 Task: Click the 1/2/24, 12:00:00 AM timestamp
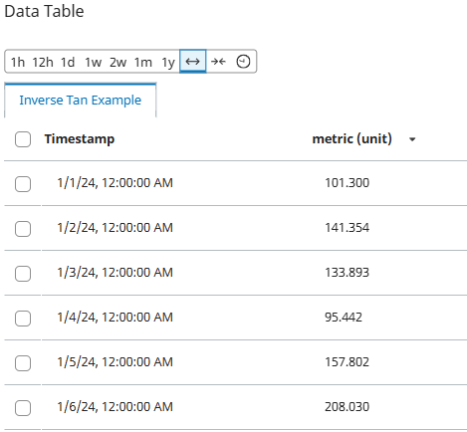[x=115, y=228]
